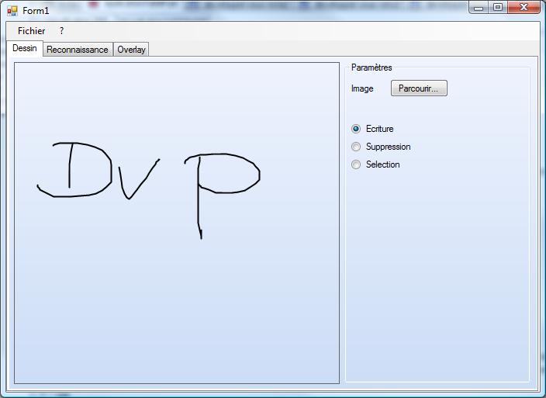The width and height of the screenshot is (546, 398).
Task: Switch to the Reconnaissance tab
Action: pyautogui.click(x=78, y=50)
